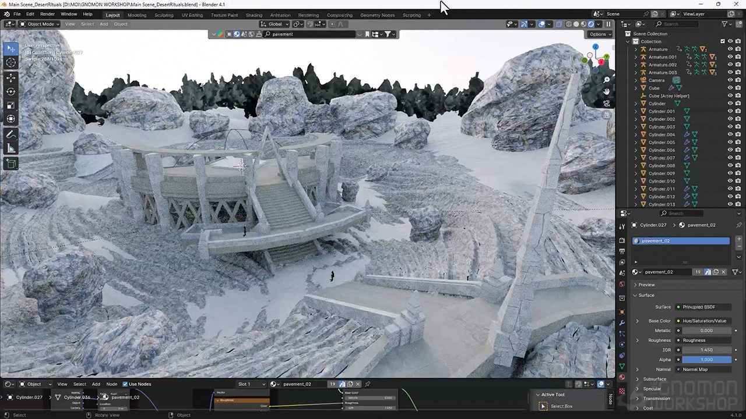This screenshot has width=746, height=419.
Task: Toggle the Use Nodes checkbox
Action: (125, 384)
